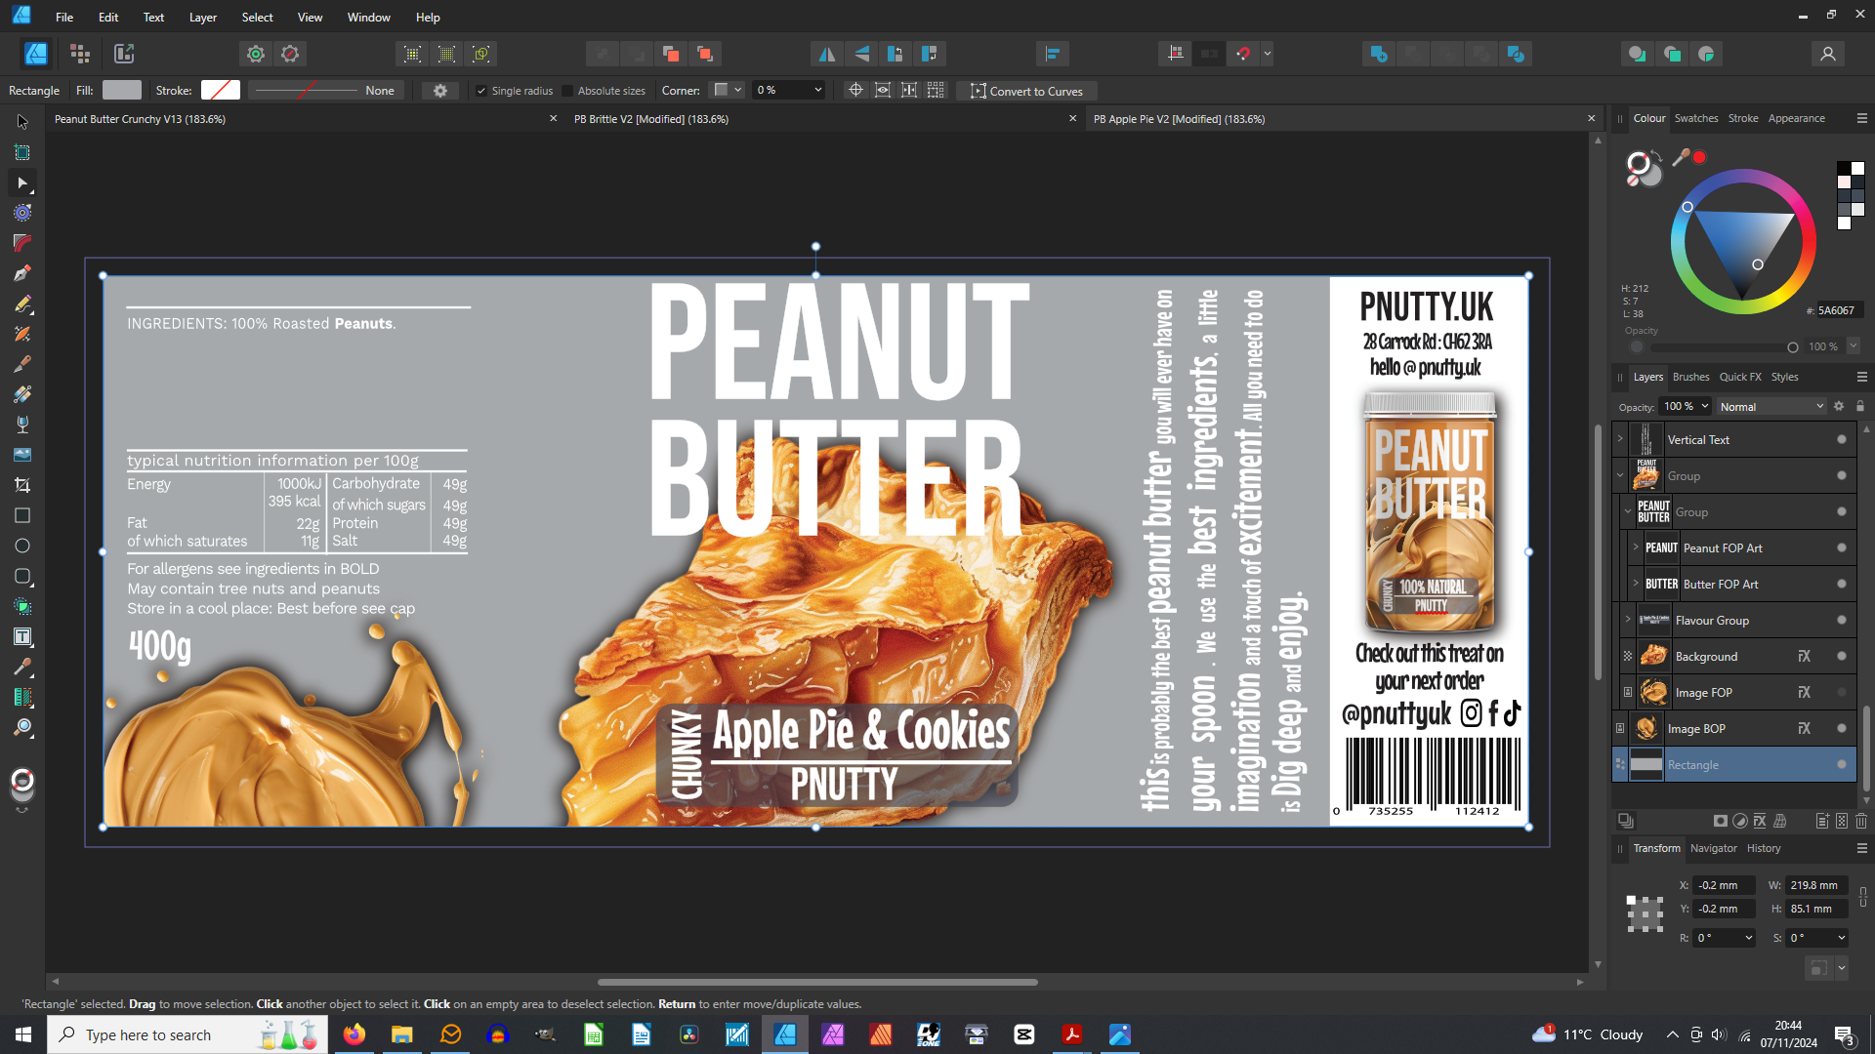Expand the Flavour Group layer

1628,620
